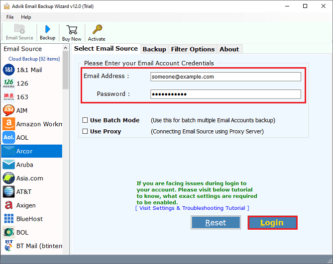
Task: Click the sidebar scroll-up arrow
Action: (x=66, y=48)
